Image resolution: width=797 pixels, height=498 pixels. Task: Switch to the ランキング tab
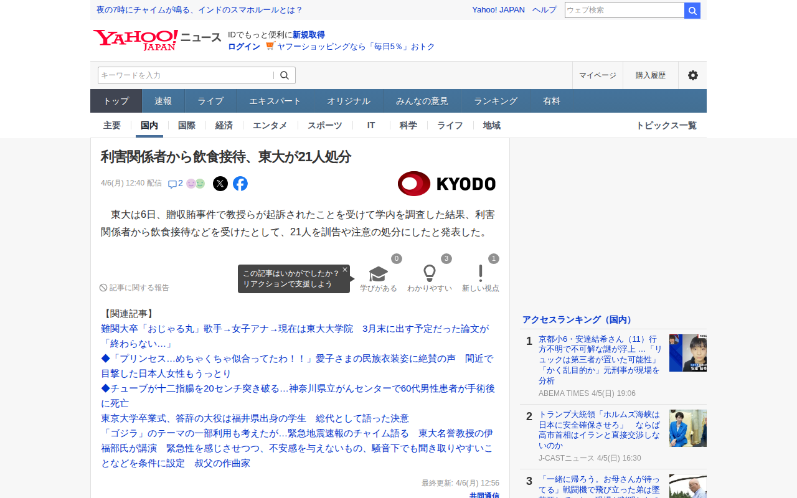point(495,101)
